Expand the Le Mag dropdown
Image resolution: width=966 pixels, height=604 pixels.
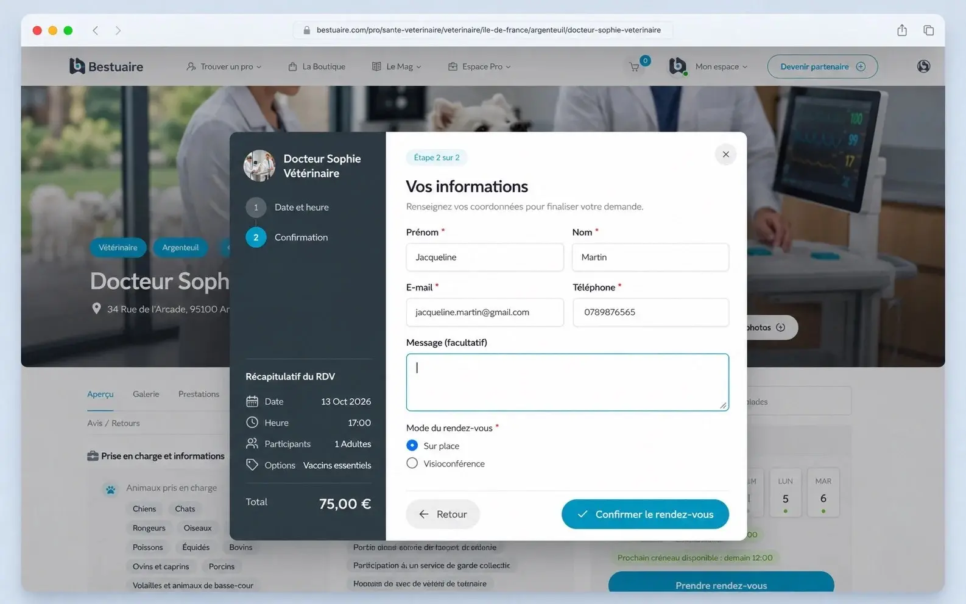(x=397, y=66)
